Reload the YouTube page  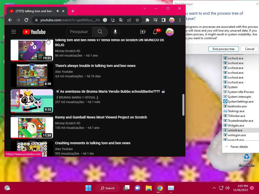coord(26,20)
